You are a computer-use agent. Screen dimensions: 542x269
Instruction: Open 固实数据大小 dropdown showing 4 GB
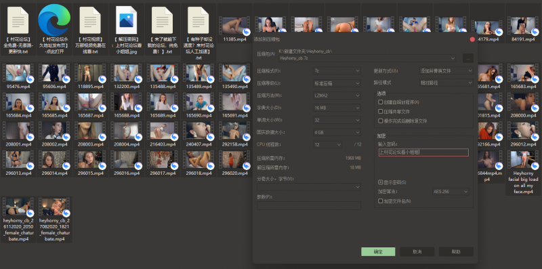(337, 132)
